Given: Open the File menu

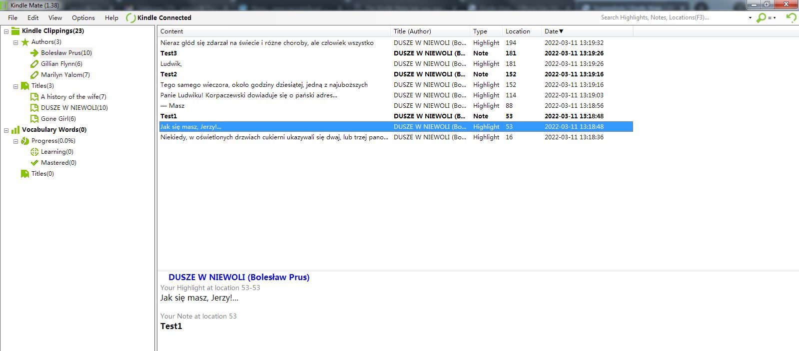Looking at the screenshot, I should click(12, 17).
